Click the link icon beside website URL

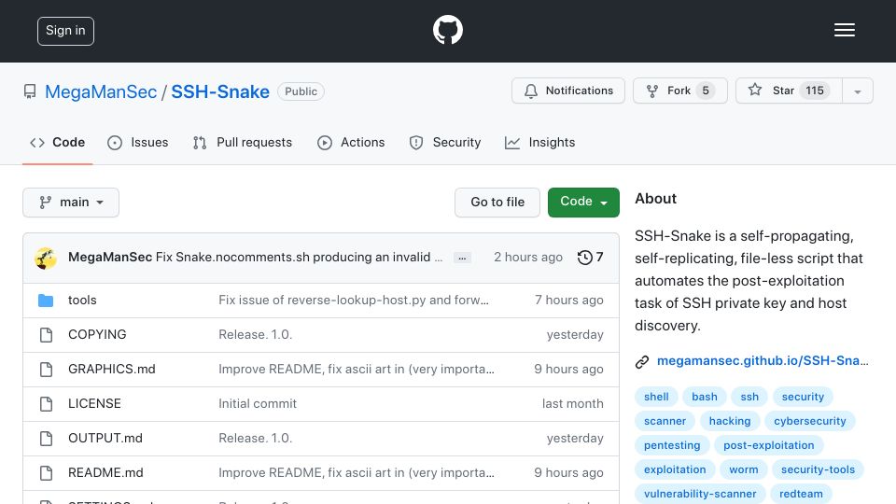642,362
